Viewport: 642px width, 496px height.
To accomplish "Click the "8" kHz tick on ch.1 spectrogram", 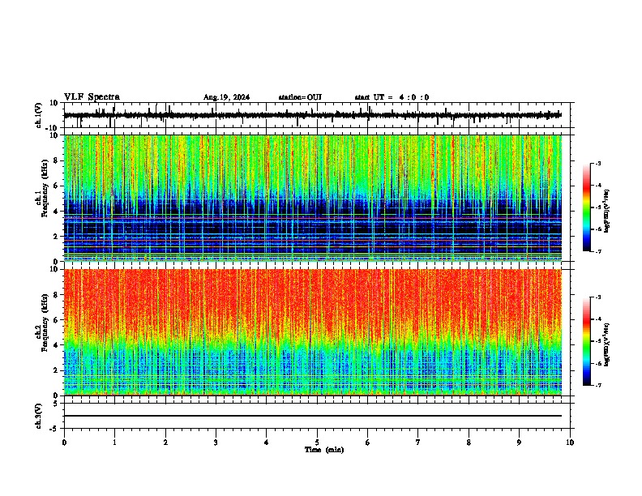I will (57, 160).
